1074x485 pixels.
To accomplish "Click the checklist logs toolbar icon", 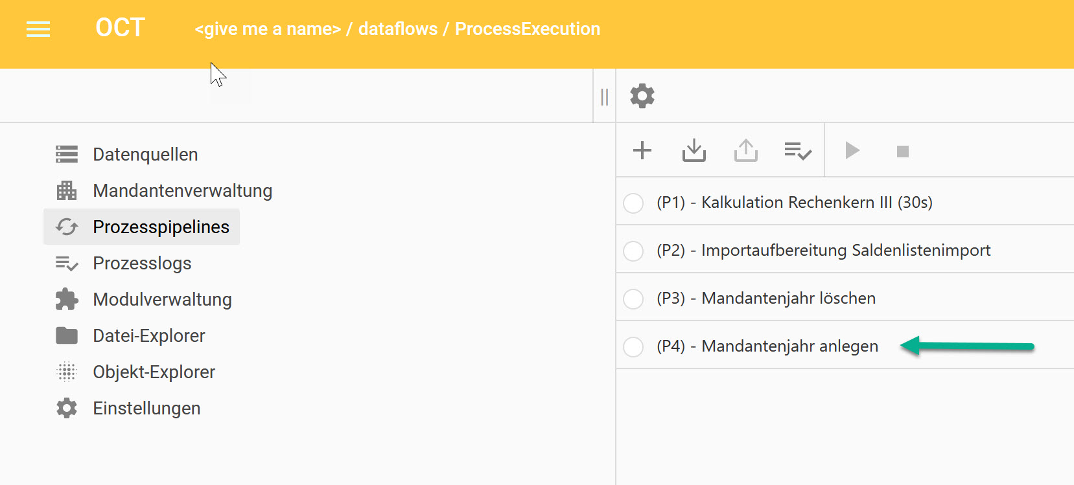I will pos(797,151).
